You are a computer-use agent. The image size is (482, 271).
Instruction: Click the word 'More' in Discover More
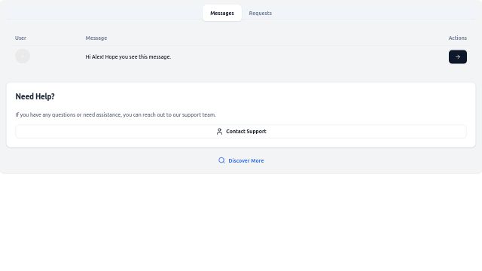[x=257, y=160]
